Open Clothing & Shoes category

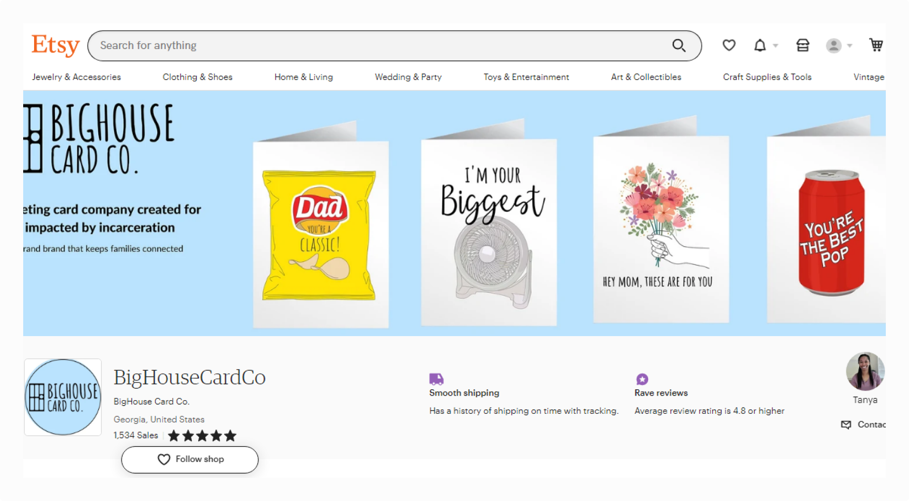tap(197, 77)
